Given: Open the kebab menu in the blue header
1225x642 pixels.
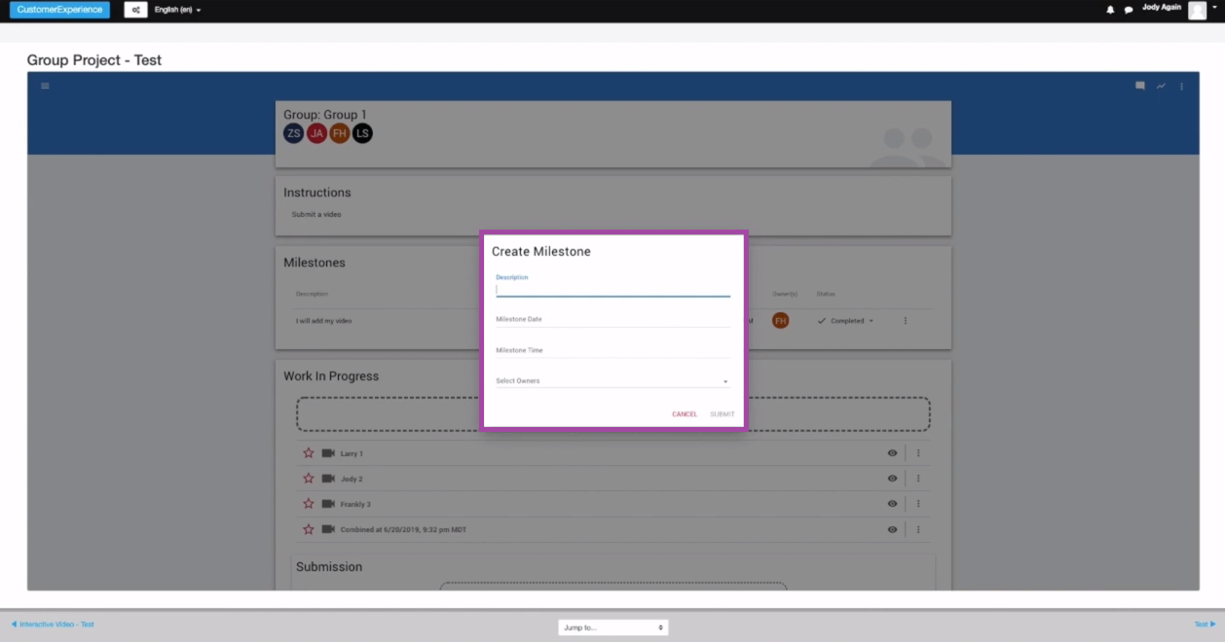Looking at the screenshot, I should click(1182, 86).
